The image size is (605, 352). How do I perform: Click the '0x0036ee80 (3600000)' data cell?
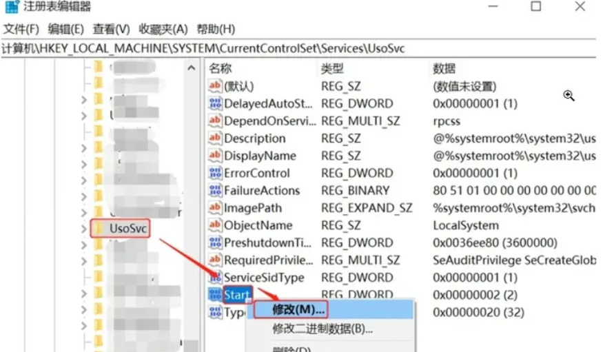pyautogui.click(x=495, y=243)
